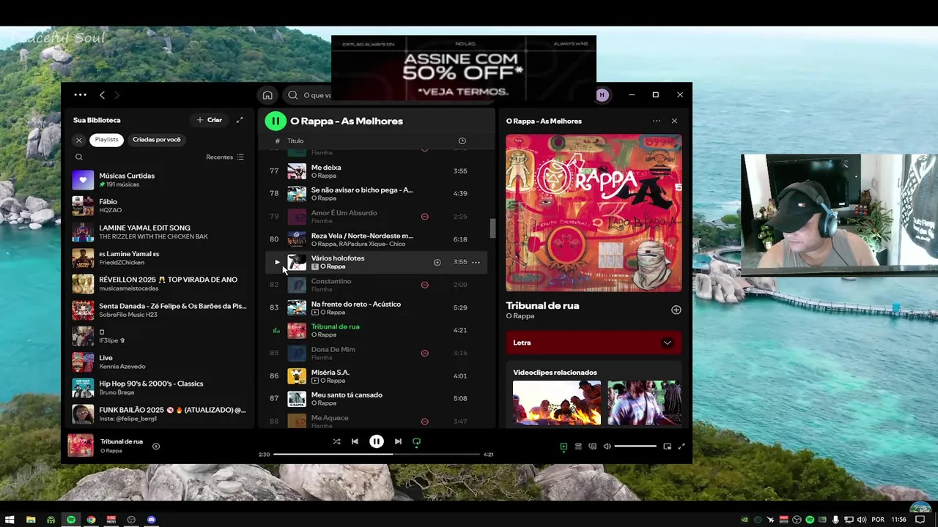Open first related video clip thumbnail
The height and width of the screenshot is (527, 938).
click(556, 403)
